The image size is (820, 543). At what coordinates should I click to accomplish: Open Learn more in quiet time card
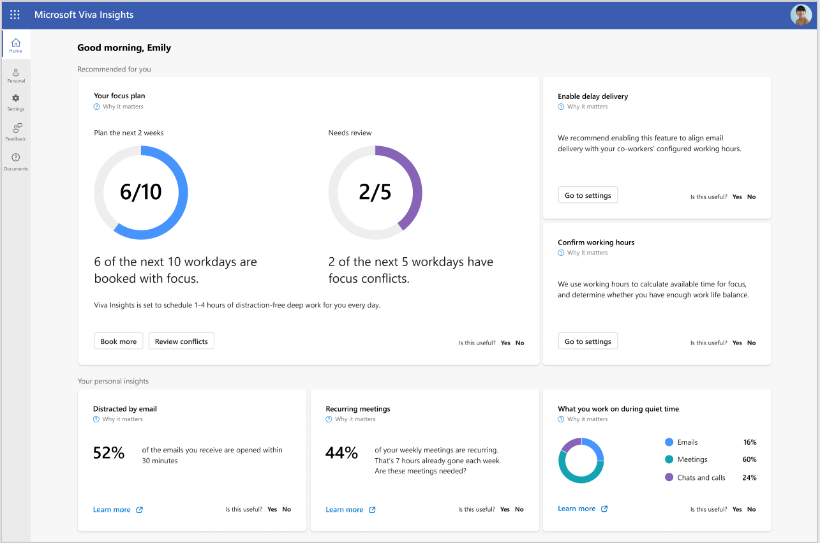pyautogui.click(x=576, y=509)
